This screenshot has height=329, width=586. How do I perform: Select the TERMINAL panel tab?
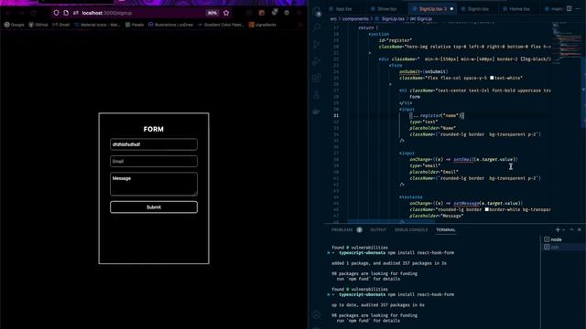pyautogui.click(x=446, y=229)
